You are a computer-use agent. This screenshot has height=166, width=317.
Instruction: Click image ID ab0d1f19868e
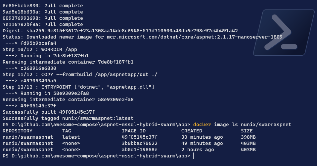point(139,150)
